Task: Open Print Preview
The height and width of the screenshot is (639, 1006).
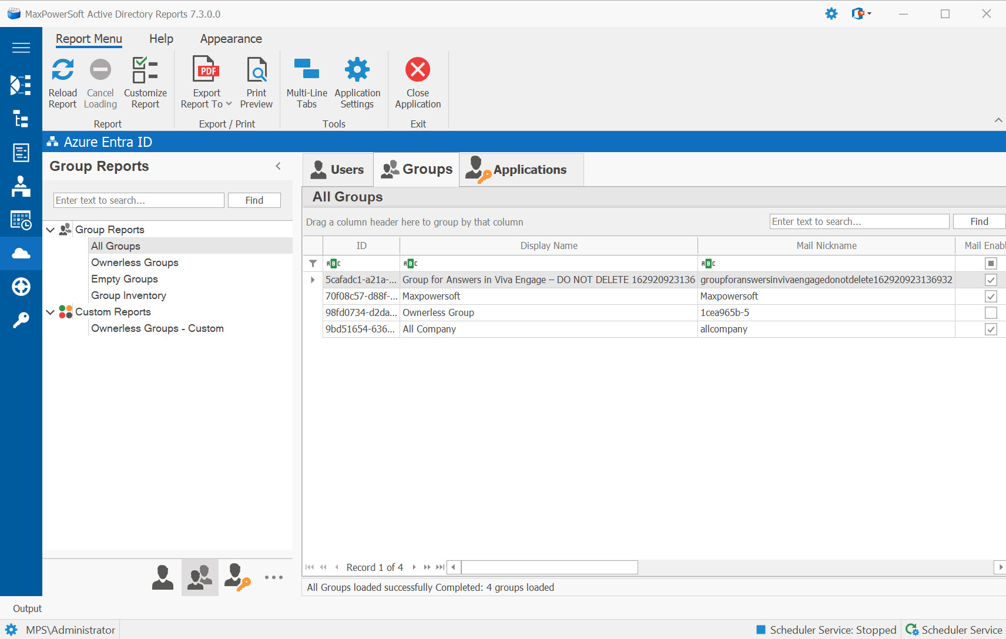Action: tap(256, 72)
